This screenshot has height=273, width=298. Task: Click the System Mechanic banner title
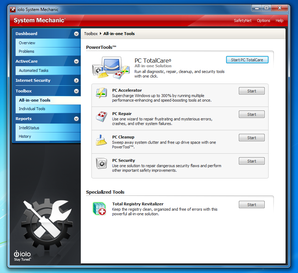(40, 20)
